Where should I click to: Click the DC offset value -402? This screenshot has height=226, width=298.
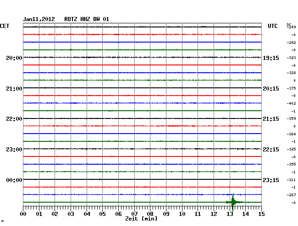click(291, 103)
